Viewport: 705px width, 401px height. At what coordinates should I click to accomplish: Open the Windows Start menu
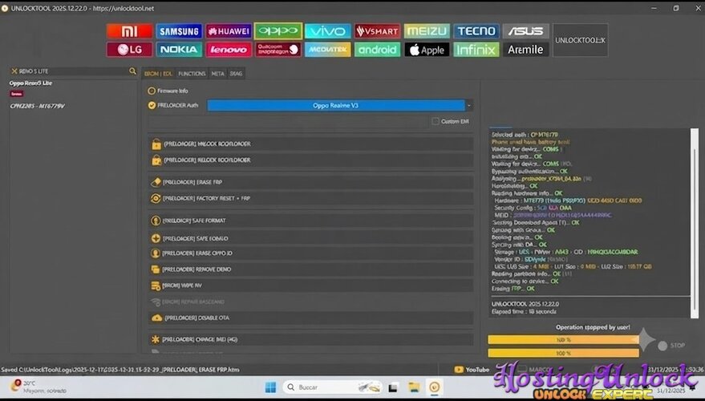[x=270, y=387]
